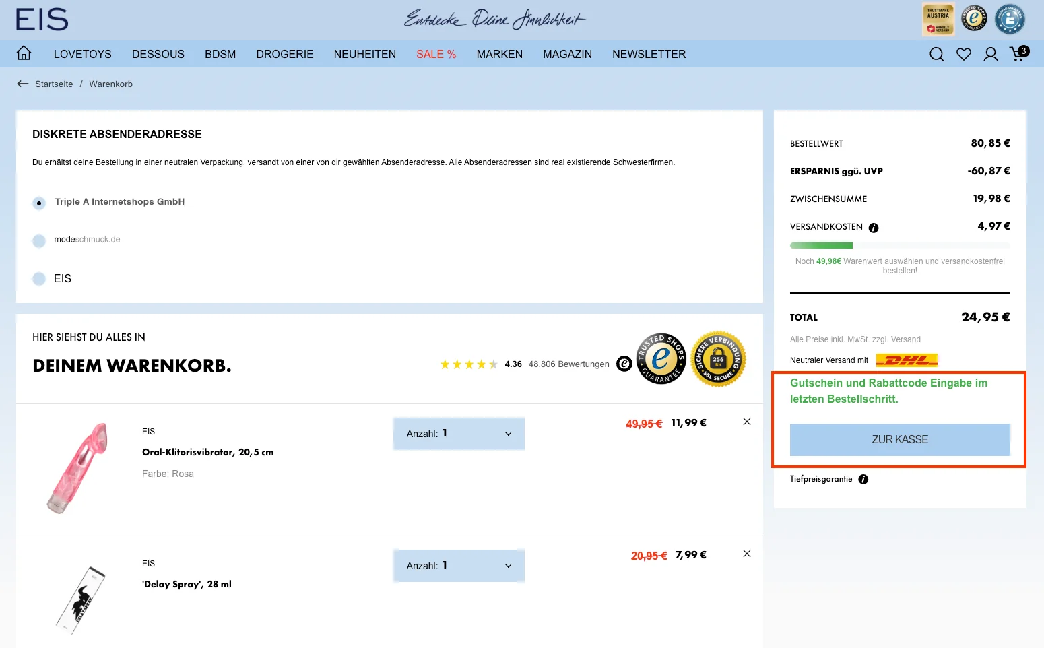This screenshot has height=648, width=1044.
Task: Click the 'Noch 49,98€ Warenwert' free shipping hint
Action: click(x=900, y=266)
